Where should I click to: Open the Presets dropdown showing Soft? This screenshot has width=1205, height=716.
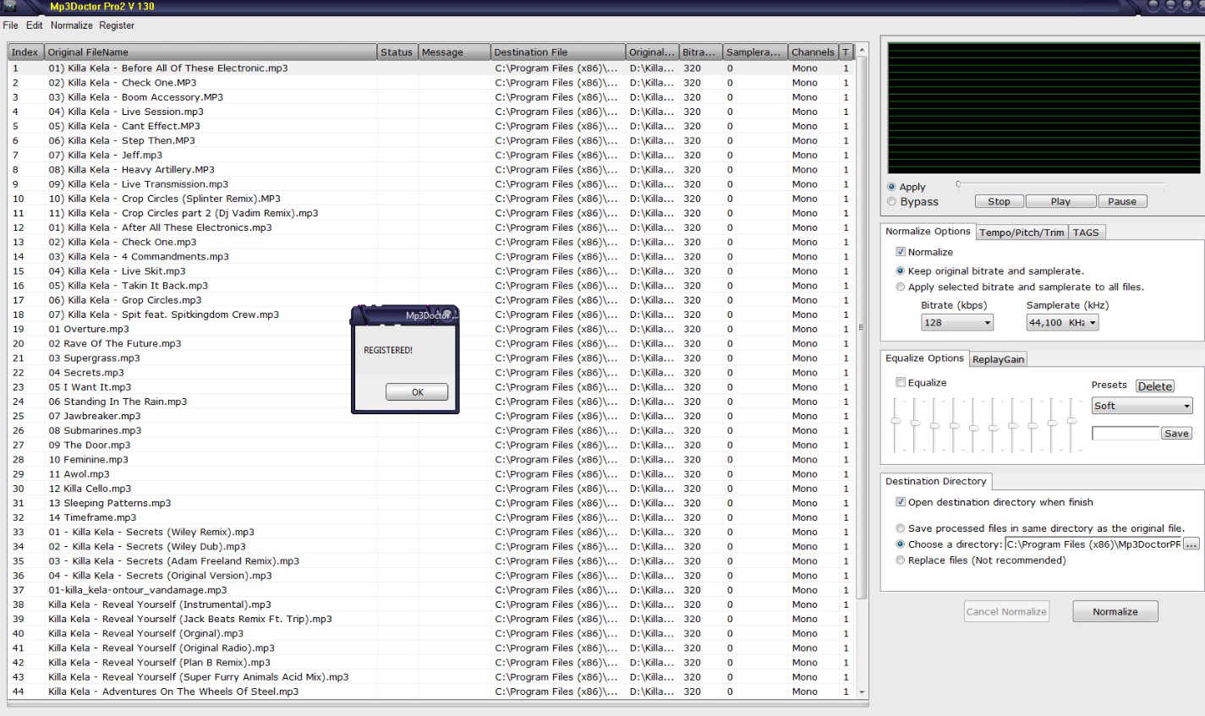tap(1142, 406)
